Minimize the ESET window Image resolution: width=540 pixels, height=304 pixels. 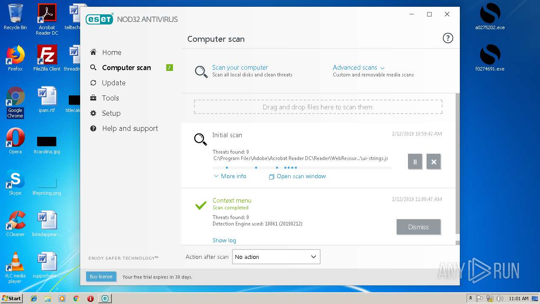click(412, 14)
